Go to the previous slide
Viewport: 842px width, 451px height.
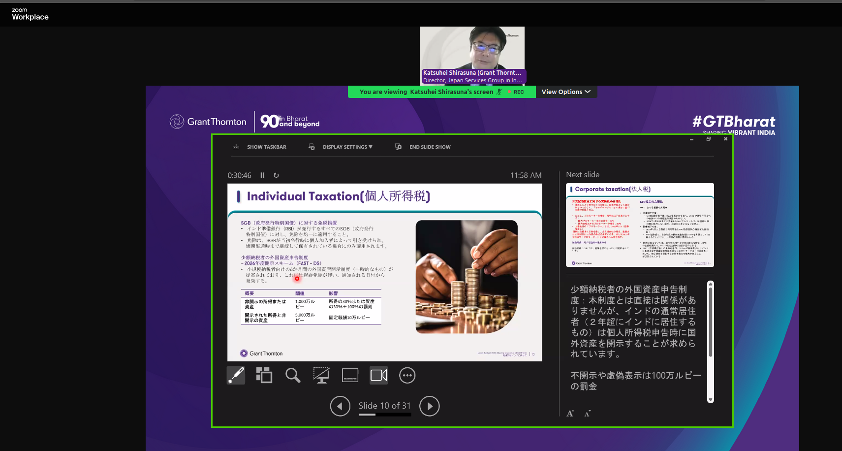click(340, 406)
